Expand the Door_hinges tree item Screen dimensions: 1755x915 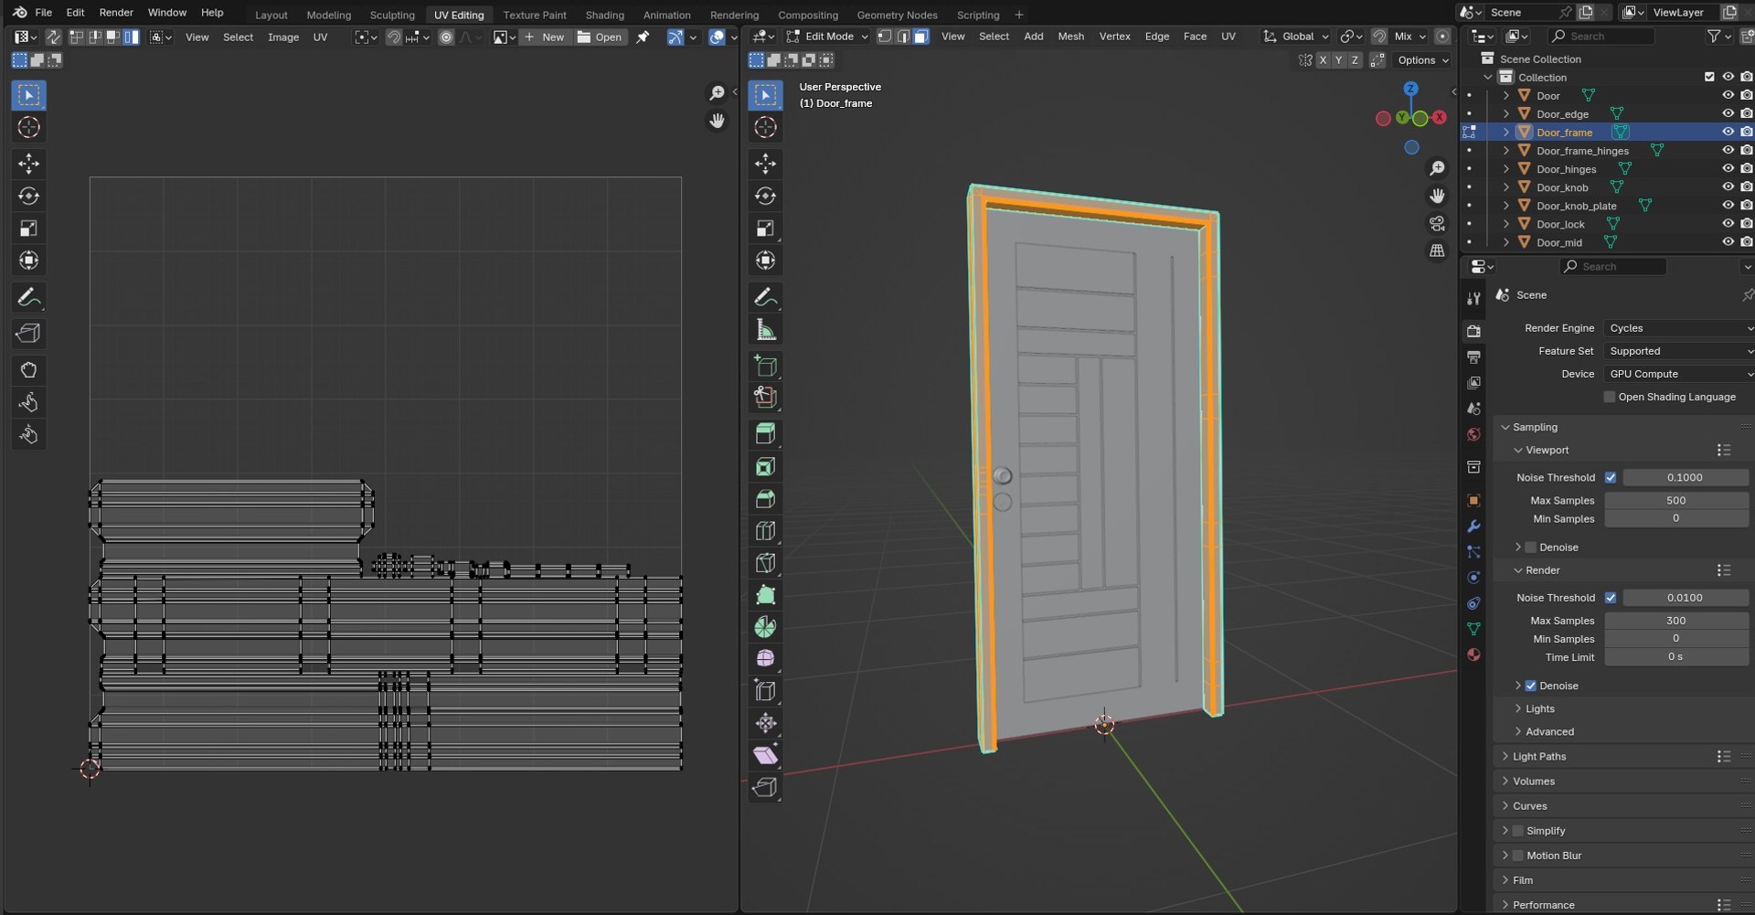click(1506, 169)
